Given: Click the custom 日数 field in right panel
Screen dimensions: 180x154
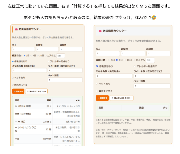Looking at the screenshot, I should 150,60.
